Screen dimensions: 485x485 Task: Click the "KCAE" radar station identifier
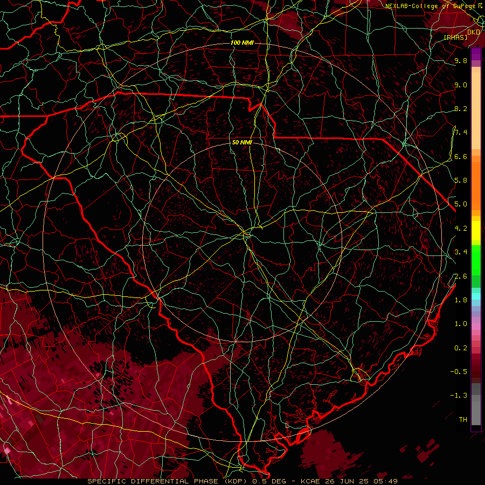click(311, 481)
